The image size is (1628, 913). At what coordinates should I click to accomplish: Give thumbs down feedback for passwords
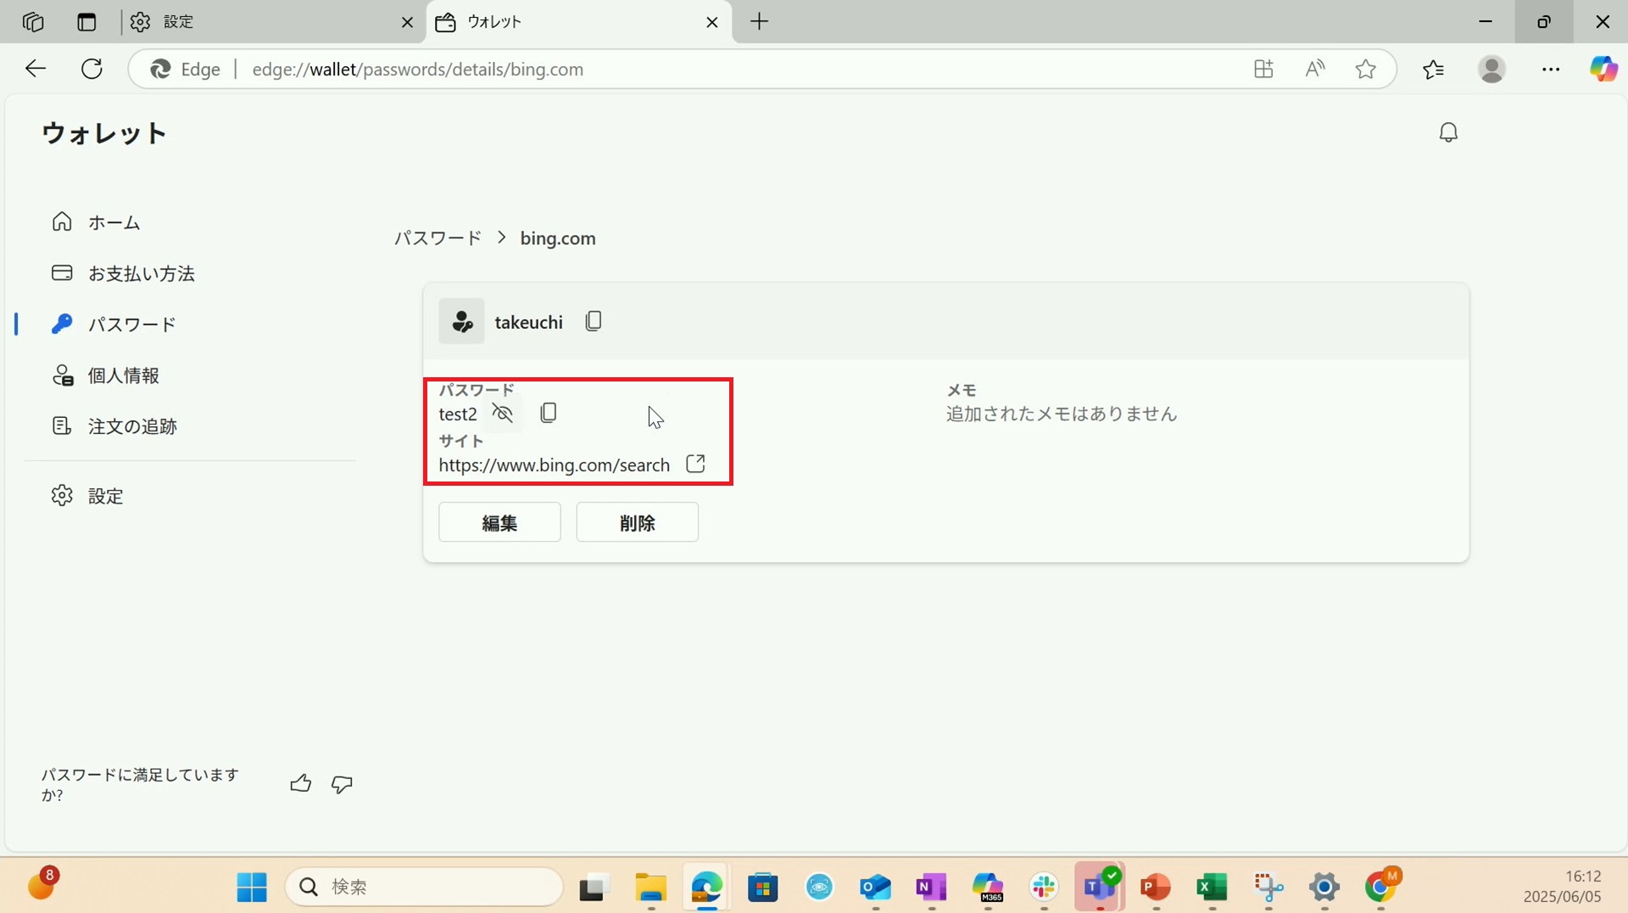342,784
